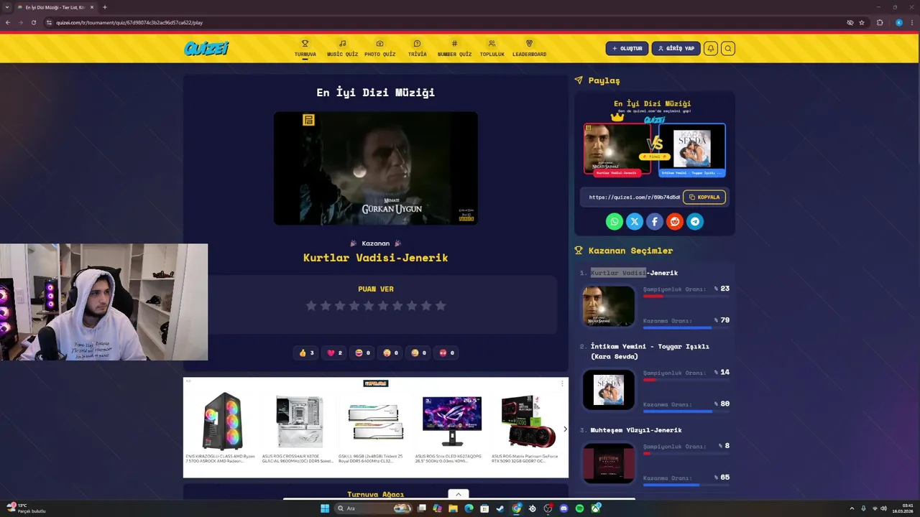The image size is (920, 517).
Task: Open ASUS ROG Crosshair X870E ad
Action: click(298, 428)
